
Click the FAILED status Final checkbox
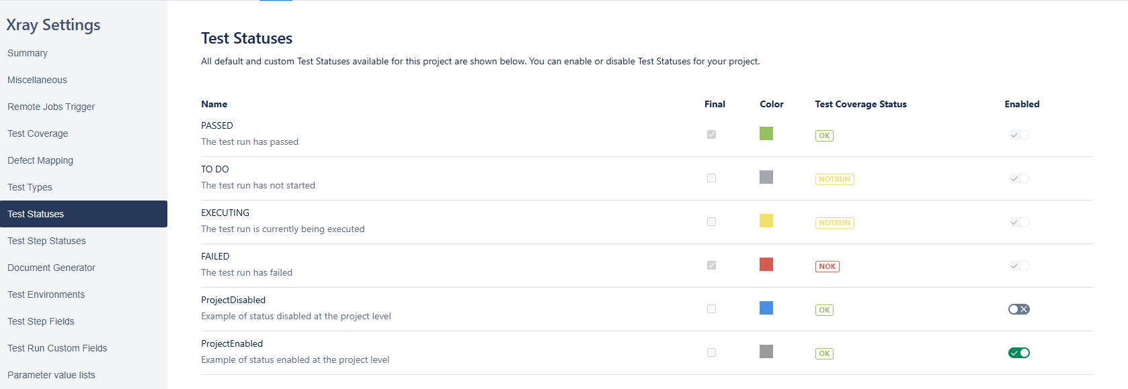click(711, 266)
